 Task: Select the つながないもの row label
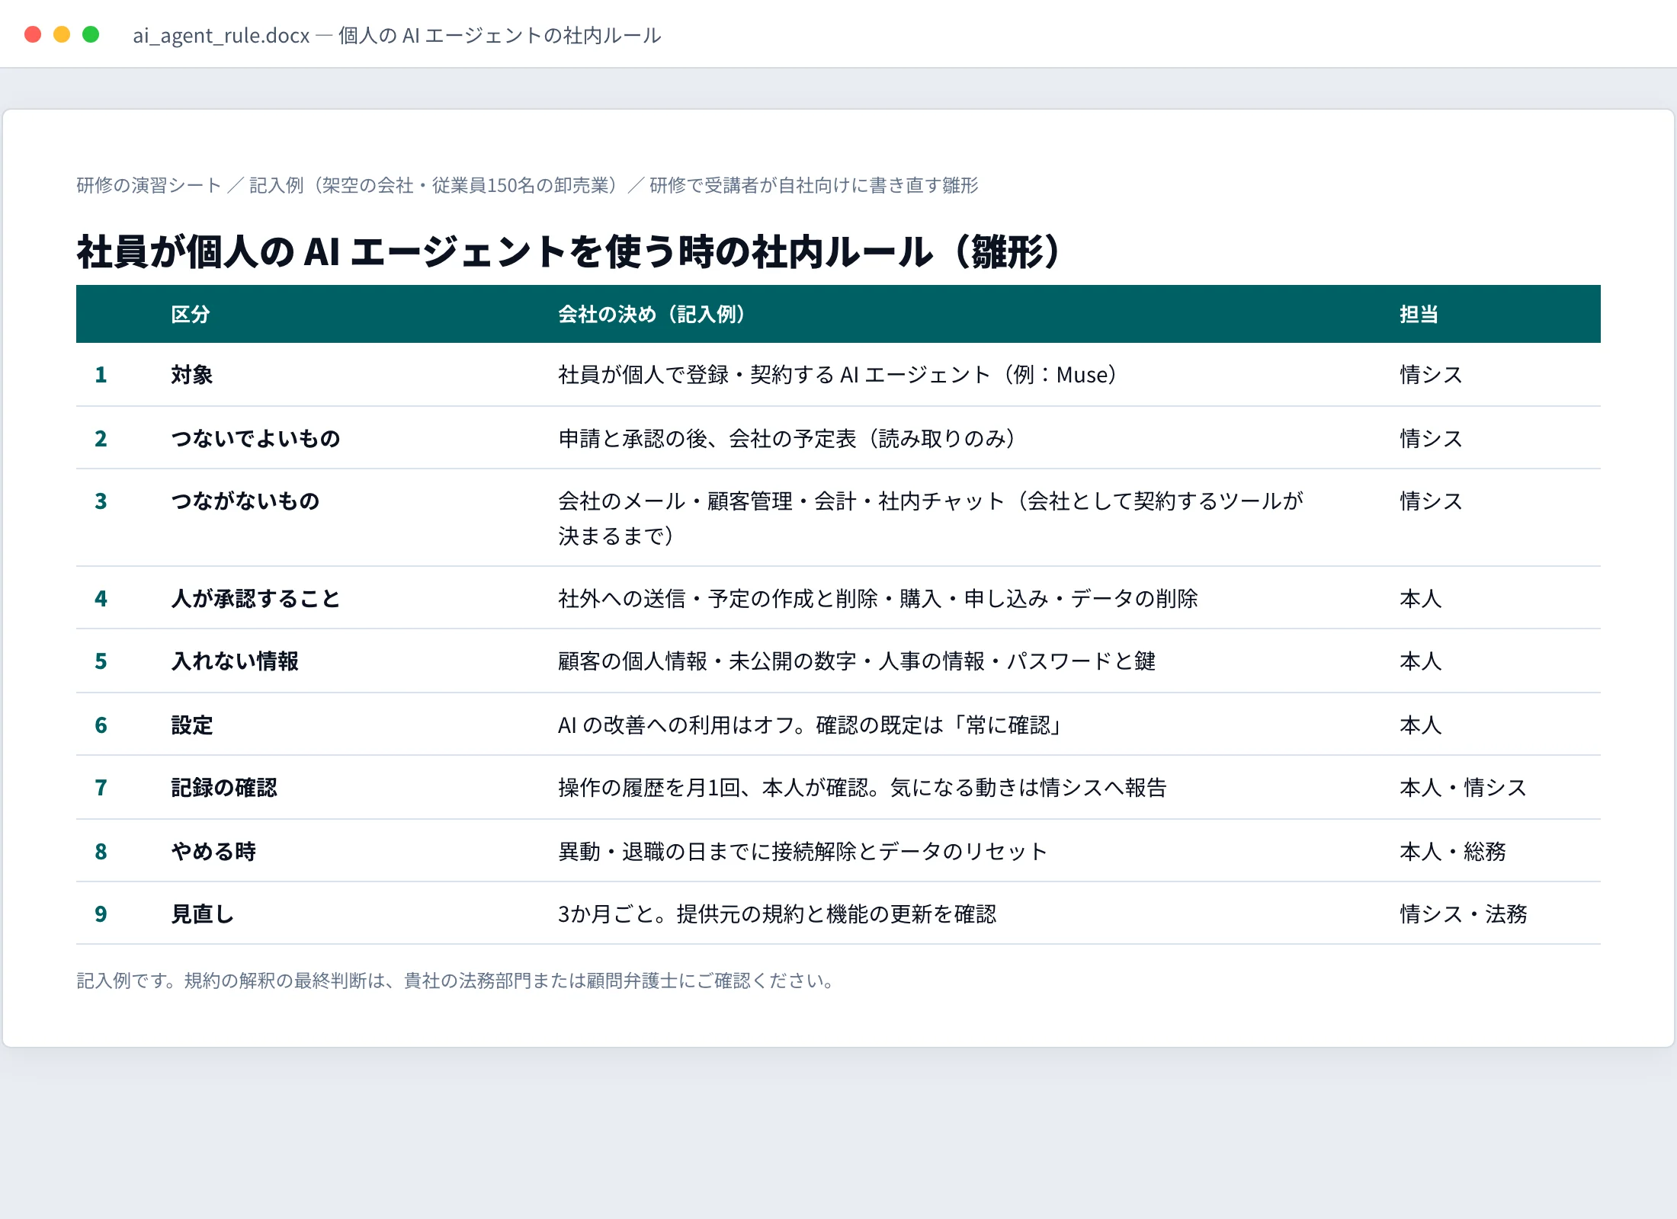[245, 501]
